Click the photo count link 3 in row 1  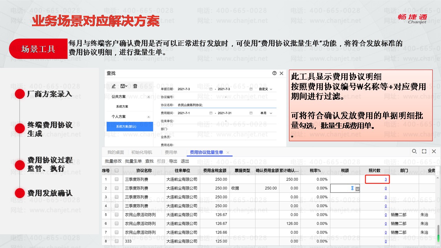(x=386, y=179)
